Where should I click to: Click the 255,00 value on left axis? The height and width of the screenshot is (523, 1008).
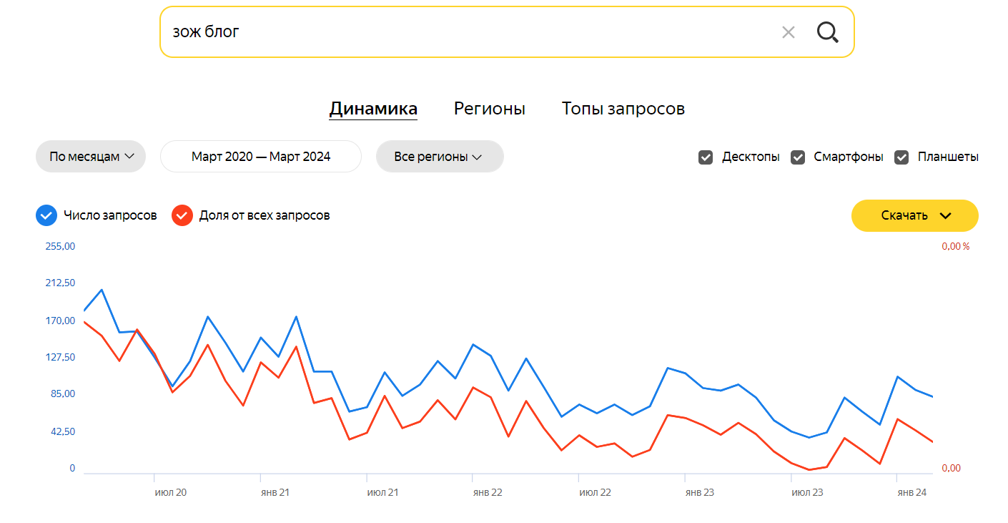click(x=61, y=246)
